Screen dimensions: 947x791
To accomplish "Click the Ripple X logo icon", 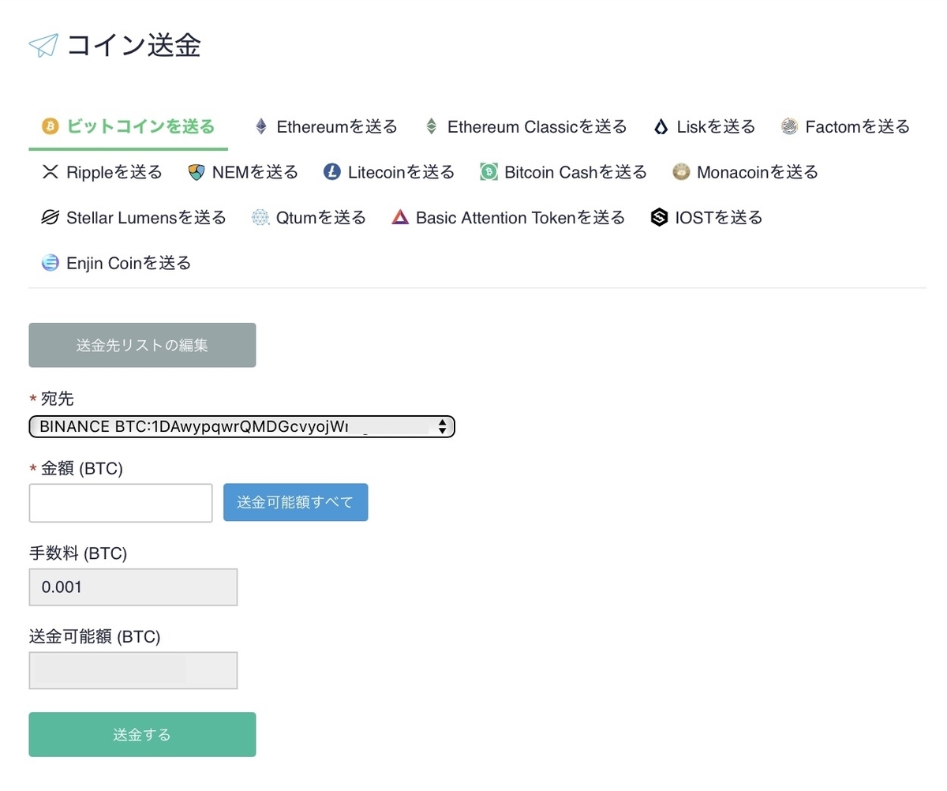I will [x=51, y=172].
